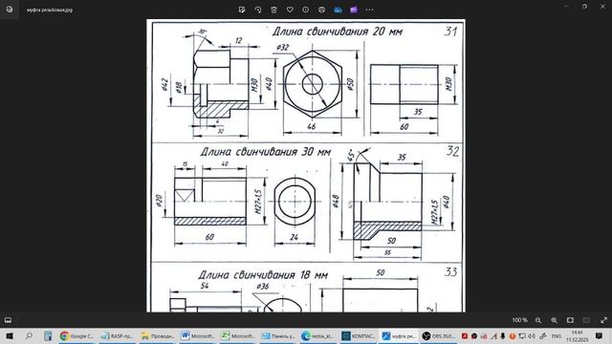Switch to OBS 26.0 taskbar window
612x344 pixels.
click(x=439, y=335)
